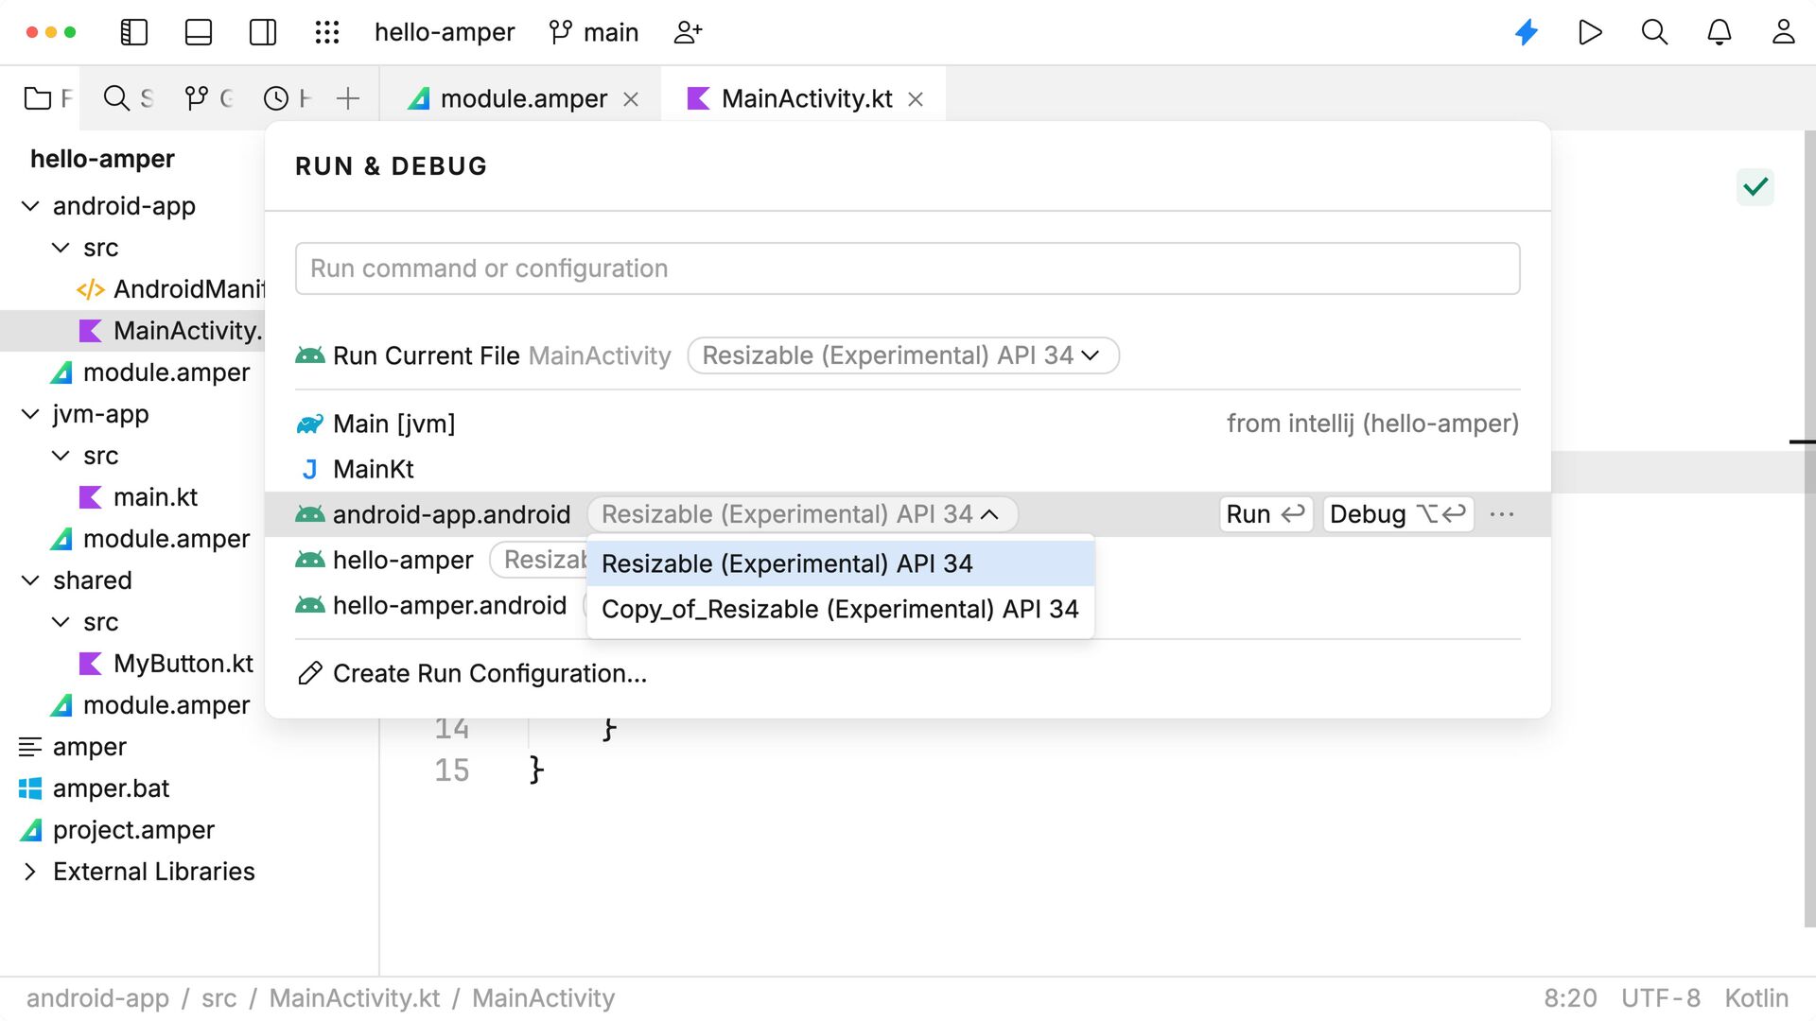Open AndroidManifest file in tree
The width and height of the screenshot is (1816, 1021).
170,289
